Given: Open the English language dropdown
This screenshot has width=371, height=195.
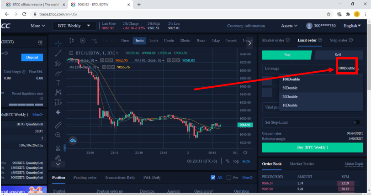Looking at the screenshot, I should [352, 26].
